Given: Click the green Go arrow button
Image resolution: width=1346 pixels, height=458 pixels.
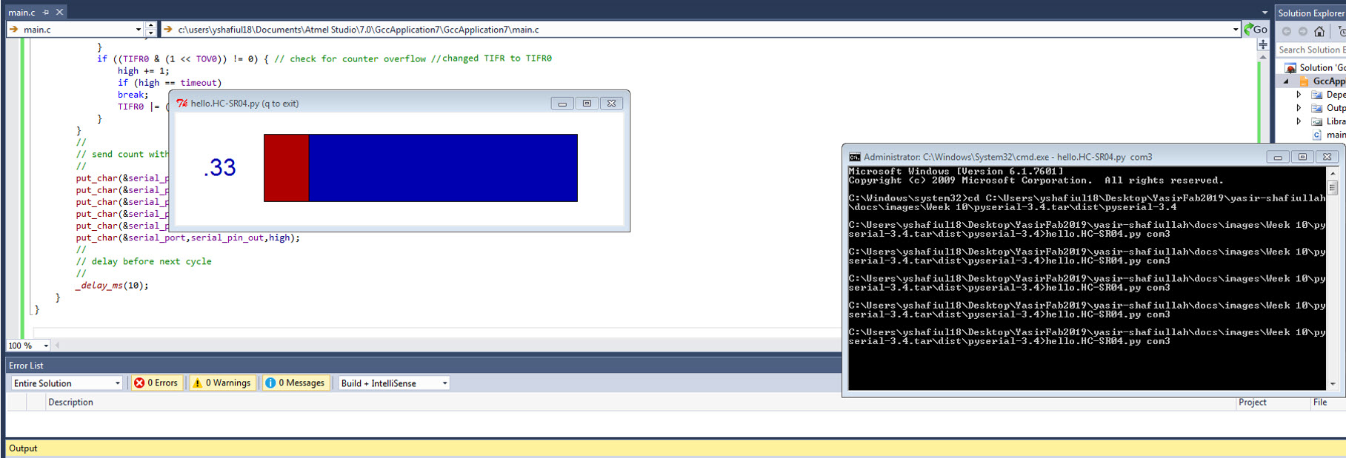Looking at the screenshot, I should pyautogui.click(x=1256, y=30).
